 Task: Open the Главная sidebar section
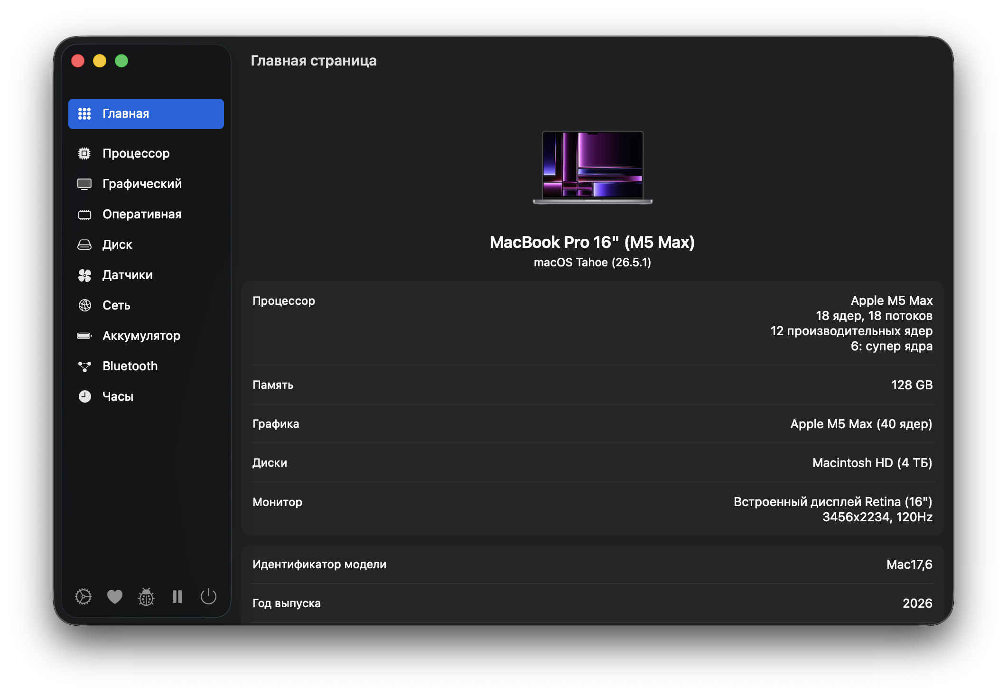[146, 114]
